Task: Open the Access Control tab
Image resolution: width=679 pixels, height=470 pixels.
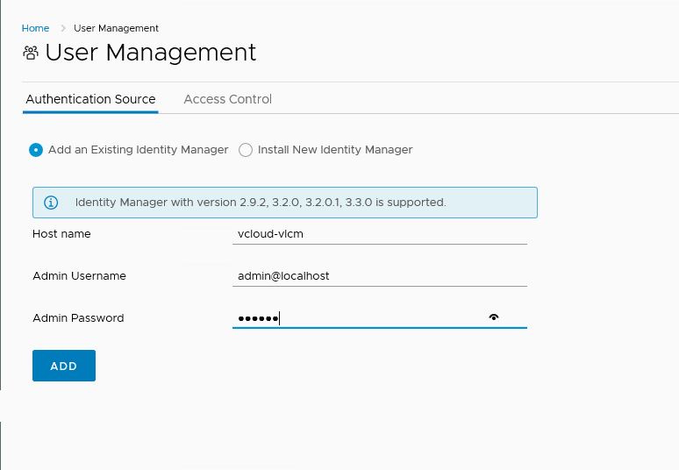Action: pos(227,99)
